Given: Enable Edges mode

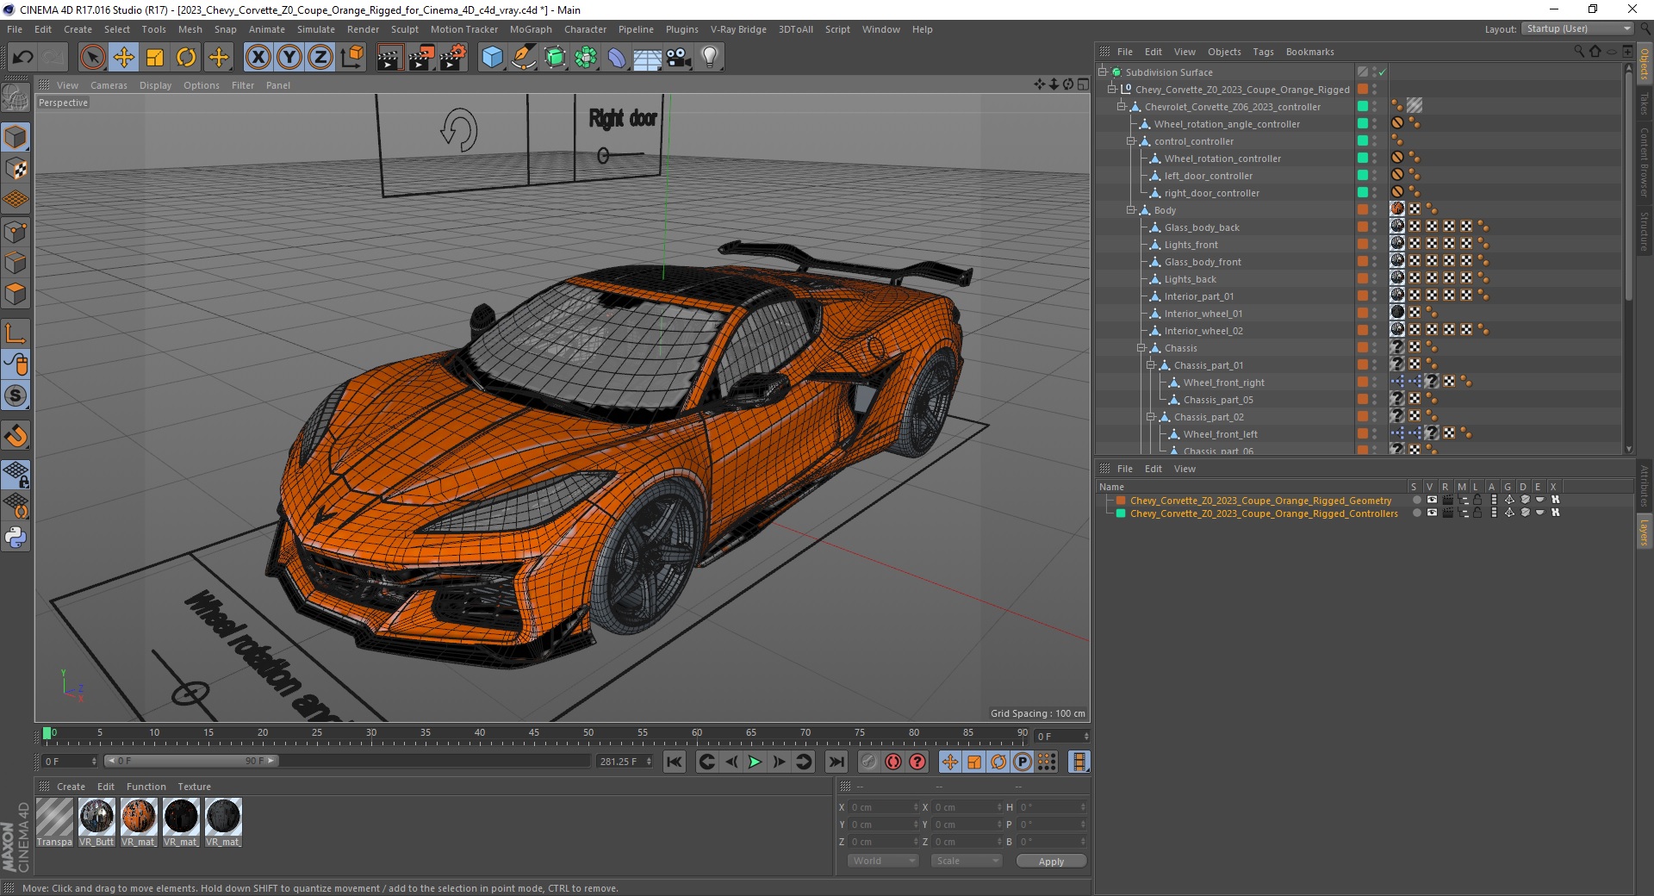Looking at the screenshot, I should click(16, 262).
